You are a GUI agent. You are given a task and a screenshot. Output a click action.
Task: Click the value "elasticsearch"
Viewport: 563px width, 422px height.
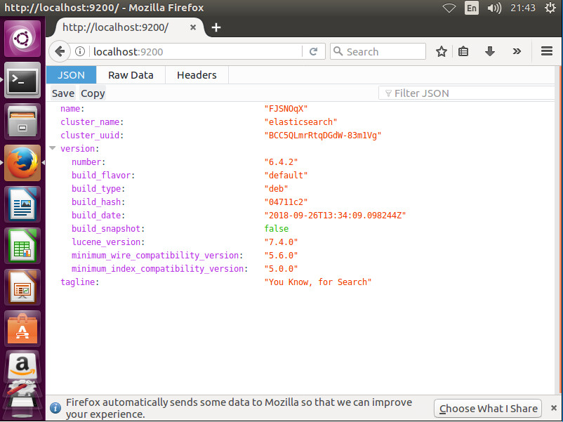click(300, 122)
